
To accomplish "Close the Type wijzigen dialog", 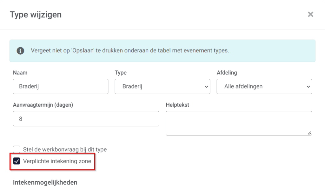I will [x=310, y=14].
